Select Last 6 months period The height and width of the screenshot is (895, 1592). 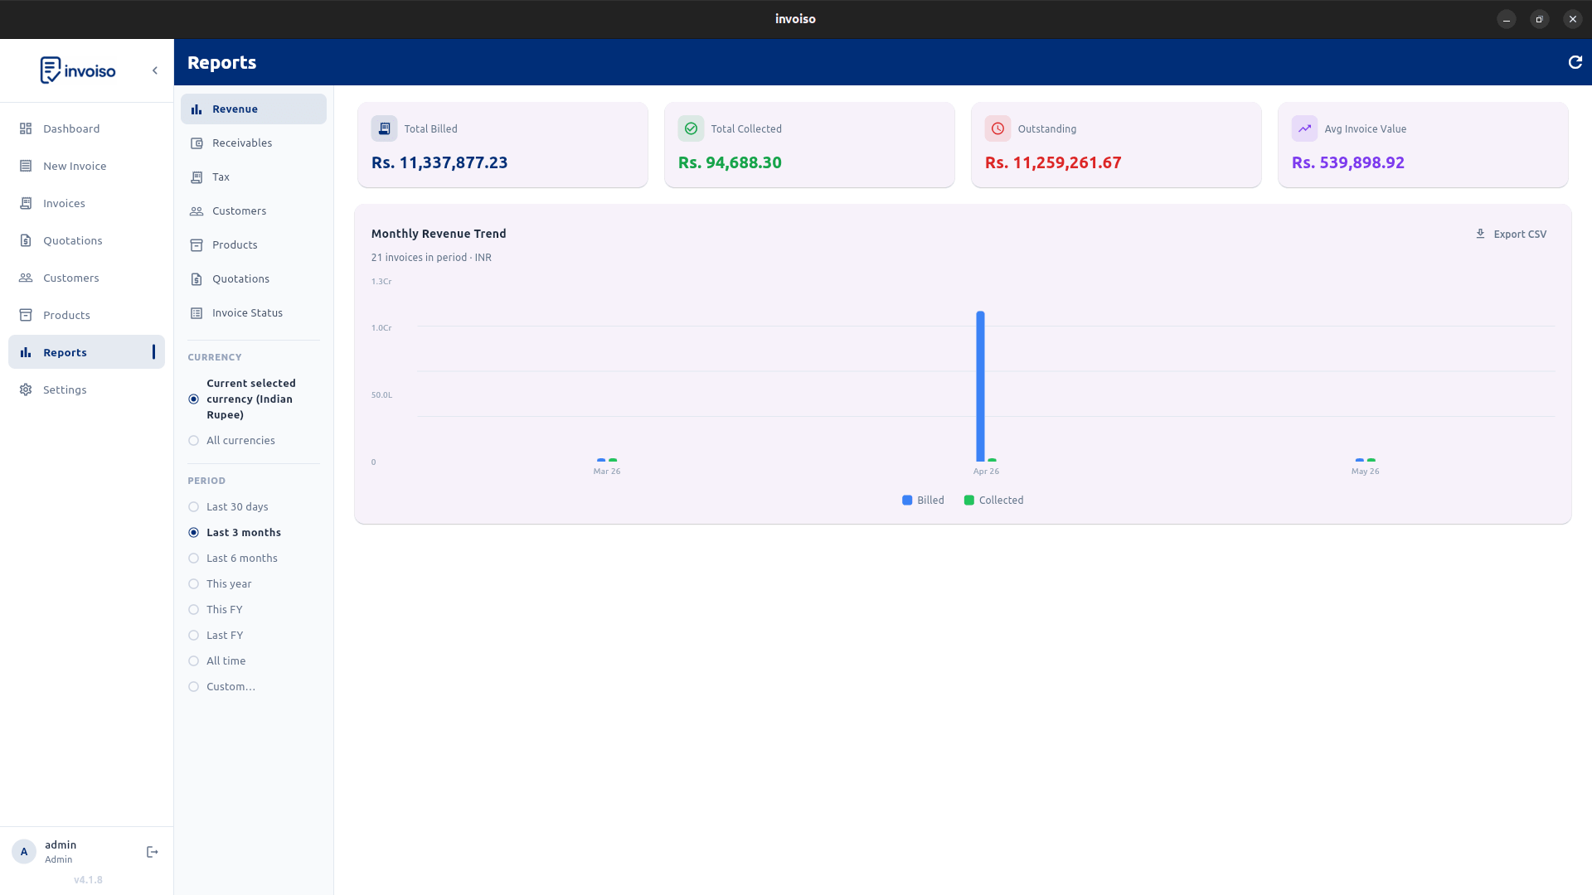[193, 559]
